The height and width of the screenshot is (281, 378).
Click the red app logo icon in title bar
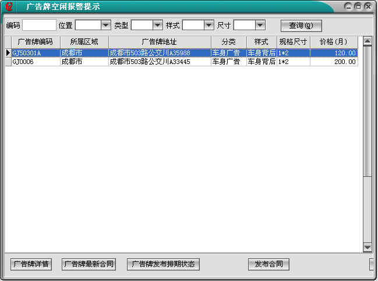click(x=9, y=6)
